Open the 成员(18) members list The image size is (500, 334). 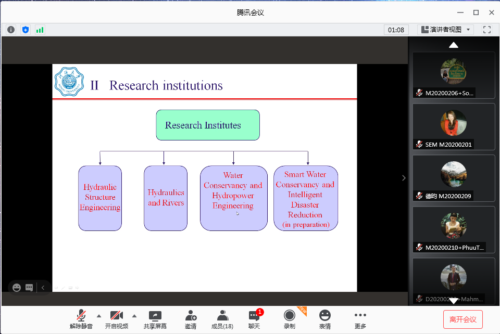(x=222, y=319)
